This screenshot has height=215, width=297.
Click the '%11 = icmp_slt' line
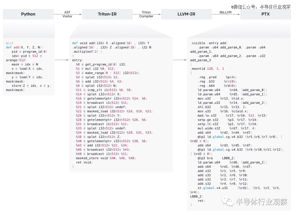tap(104, 90)
